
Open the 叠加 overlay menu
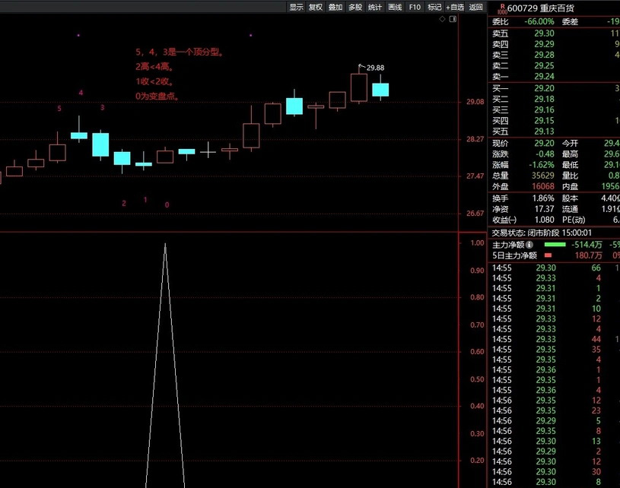335,7
